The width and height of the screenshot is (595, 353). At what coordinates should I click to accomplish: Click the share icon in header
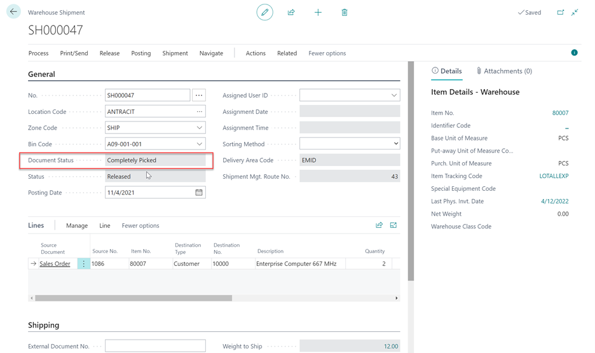point(291,12)
